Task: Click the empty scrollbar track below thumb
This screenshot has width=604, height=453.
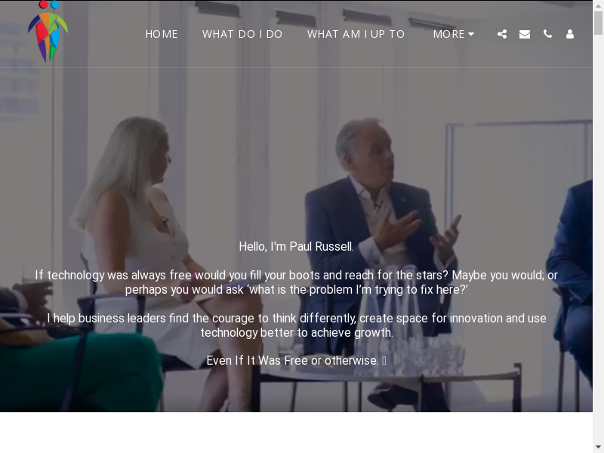Action: pyautogui.click(x=598, y=239)
